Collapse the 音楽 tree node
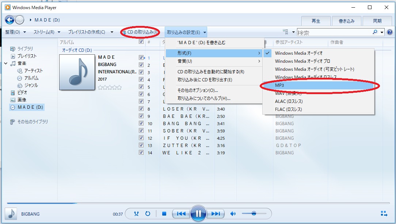Image resolution: width=396 pixels, height=224 pixels. (5, 63)
